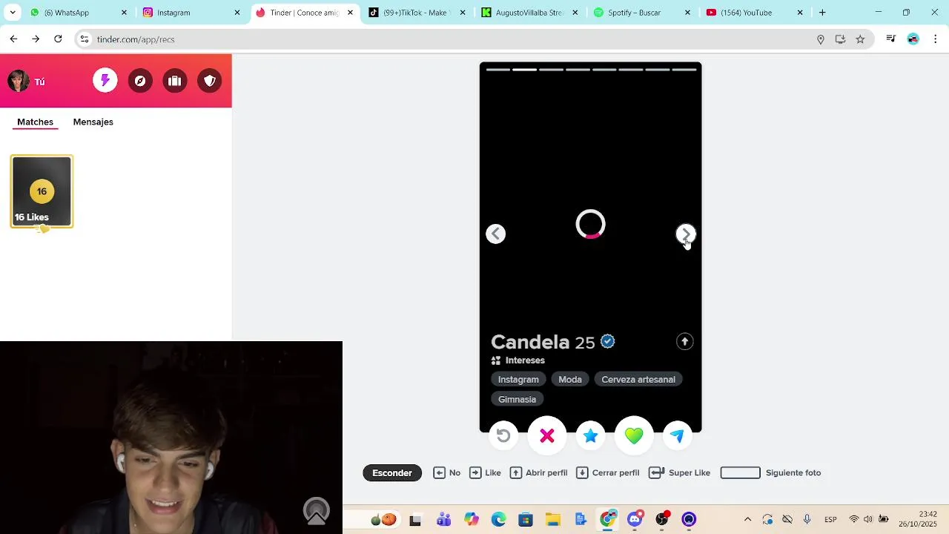The width and height of the screenshot is (949, 534).
Task: Click the paper plane send button
Action: tap(678, 436)
